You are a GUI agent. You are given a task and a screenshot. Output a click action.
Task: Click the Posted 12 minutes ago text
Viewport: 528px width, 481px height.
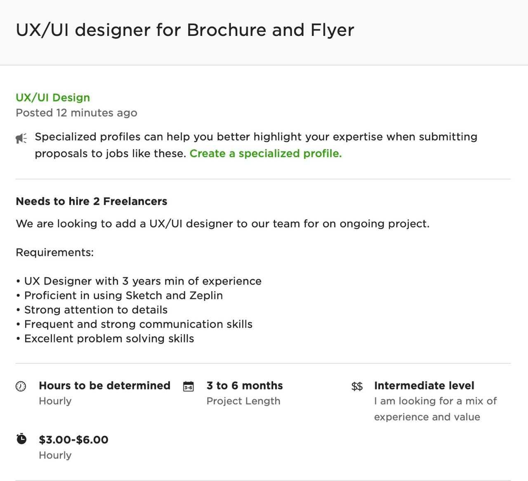tap(76, 113)
